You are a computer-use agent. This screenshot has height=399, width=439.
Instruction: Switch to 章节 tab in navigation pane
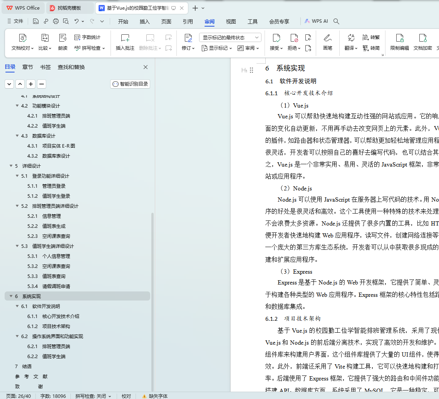tap(27, 67)
